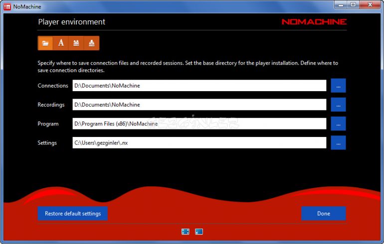This screenshot has height=244, width=384.
Task: Maximize the NoMachine window
Action: (x=353, y=5)
